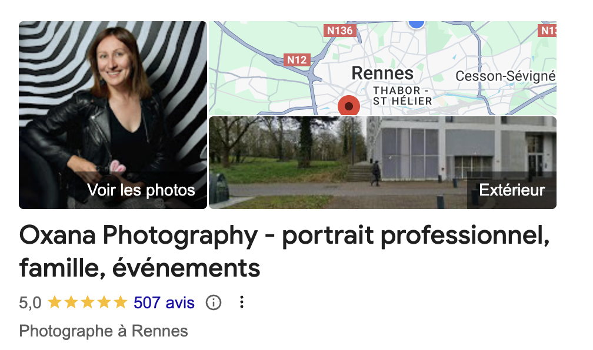593x350 pixels.
Task: Click the Voir les photos overlay button
Action: 140,190
